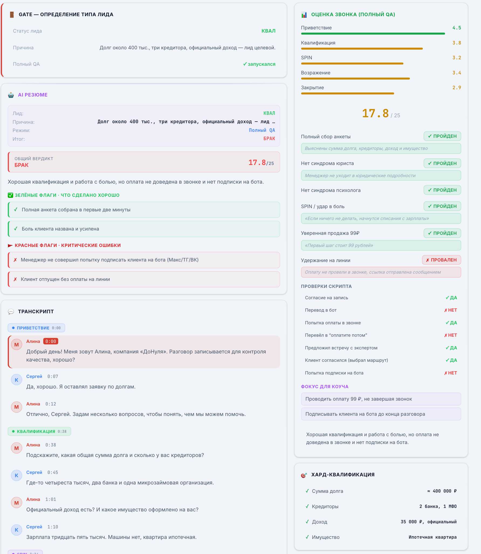Click ПРОЙДЕН badge for Уверенная продажа 99₽
Image resolution: width=481 pixels, height=554 pixels.
tap(442, 233)
